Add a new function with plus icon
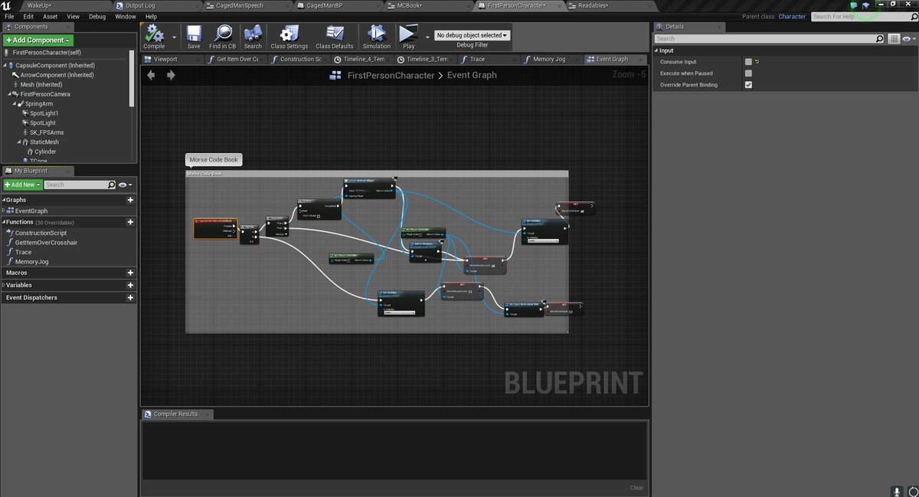Image resolution: width=919 pixels, height=497 pixels. pos(130,222)
